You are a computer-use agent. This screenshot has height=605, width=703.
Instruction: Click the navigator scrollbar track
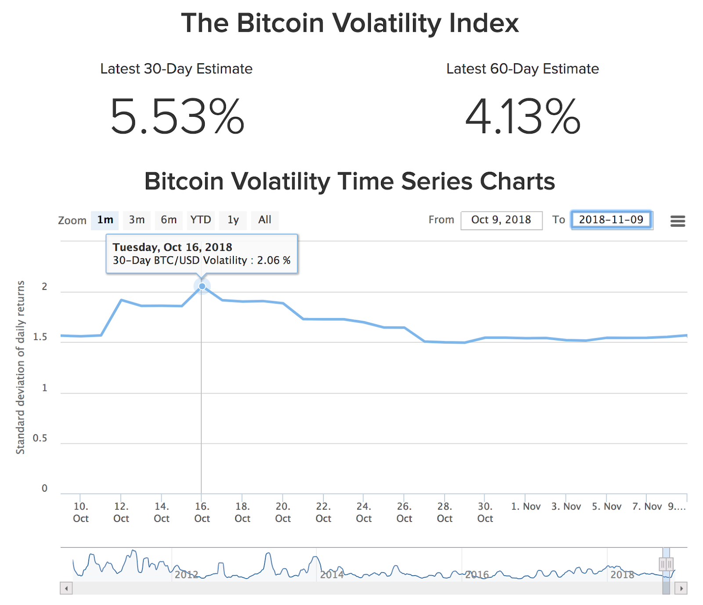pos(351,588)
